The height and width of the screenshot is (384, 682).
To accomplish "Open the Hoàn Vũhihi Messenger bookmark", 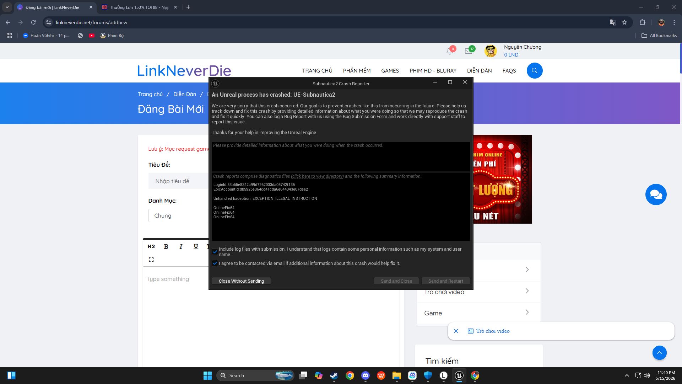I will coord(46,36).
